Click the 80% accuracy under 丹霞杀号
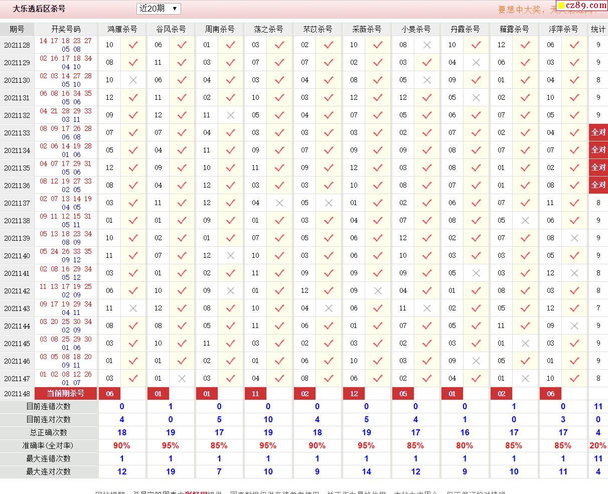The width and height of the screenshot is (608, 494). point(465,445)
